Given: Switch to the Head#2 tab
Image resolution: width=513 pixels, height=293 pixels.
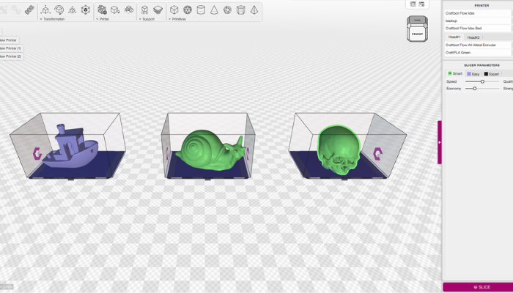Looking at the screenshot, I should (473, 37).
